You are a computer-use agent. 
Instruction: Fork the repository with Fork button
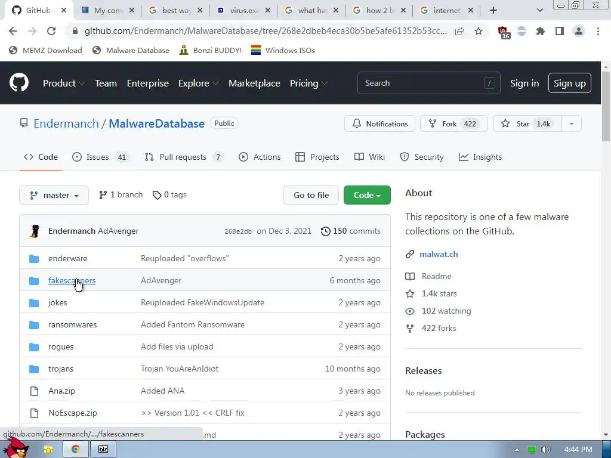[453, 124]
